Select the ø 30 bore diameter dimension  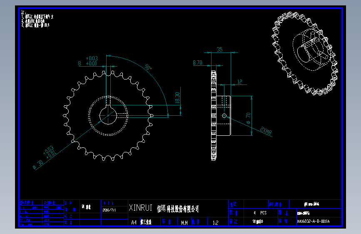(38, 164)
